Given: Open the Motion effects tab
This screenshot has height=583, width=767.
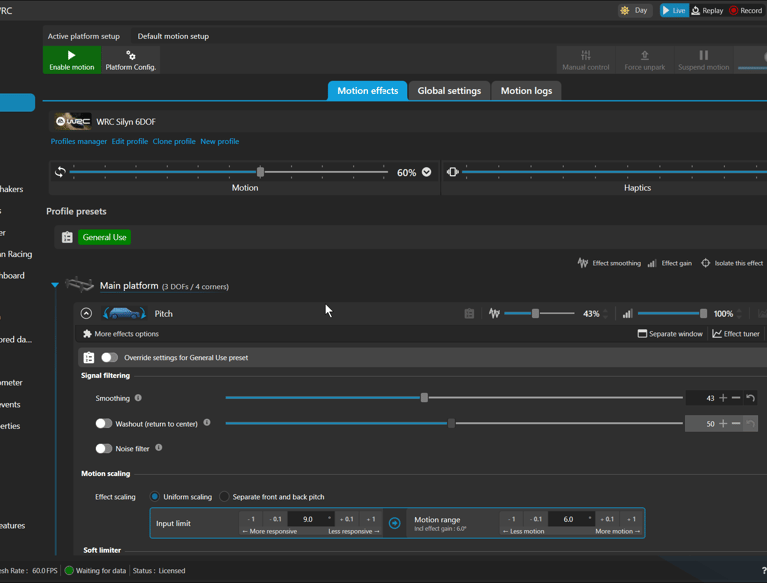Looking at the screenshot, I should [368, 91].
